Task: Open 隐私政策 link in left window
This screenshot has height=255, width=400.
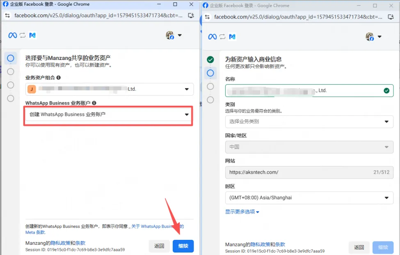Action: [x=60, y=243]
